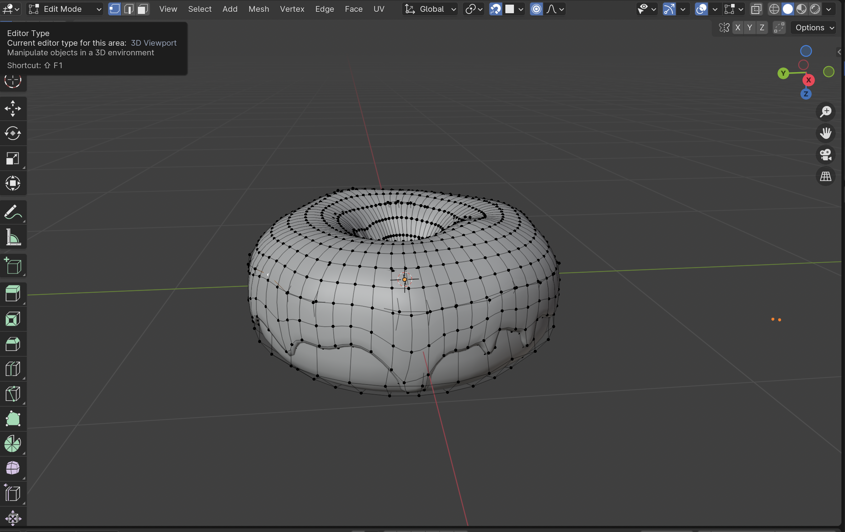Select the Extrude Region tool
Image resolution: width=845 pixels, height=532 pixels.
click(13, 294)
